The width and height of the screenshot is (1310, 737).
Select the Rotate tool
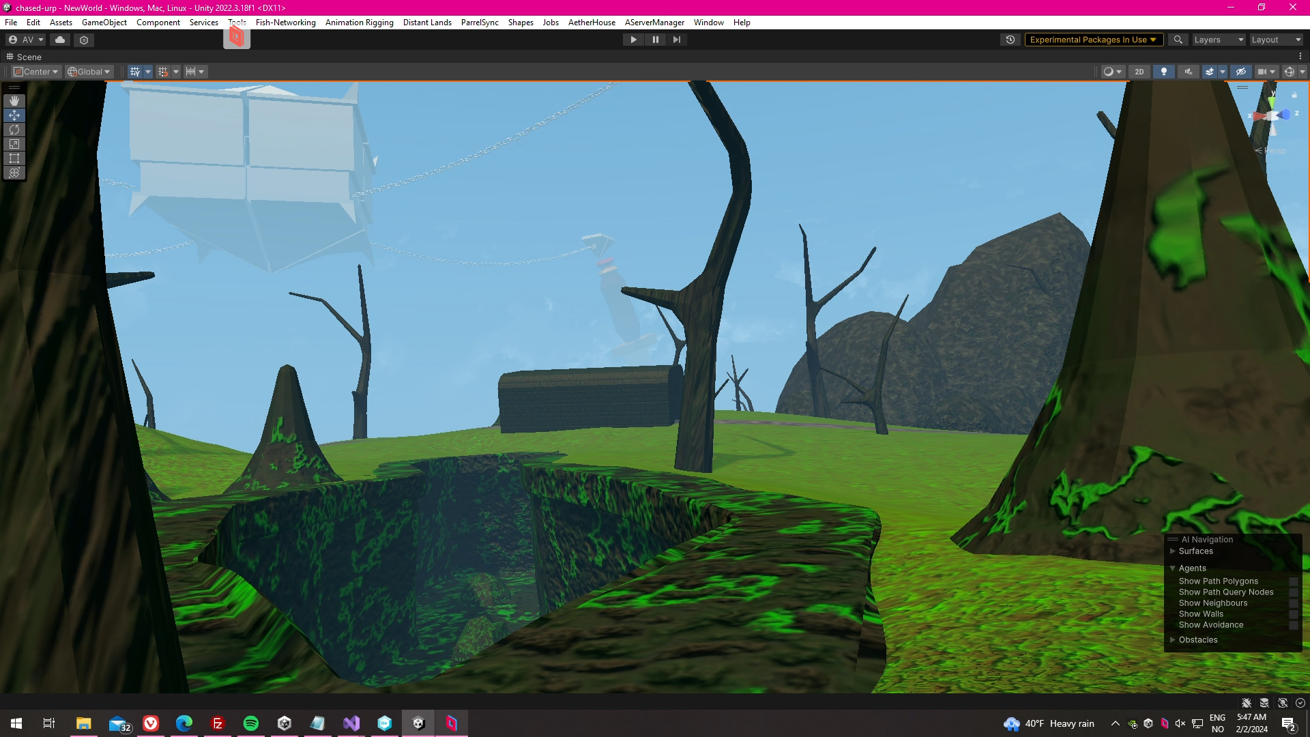14,130
